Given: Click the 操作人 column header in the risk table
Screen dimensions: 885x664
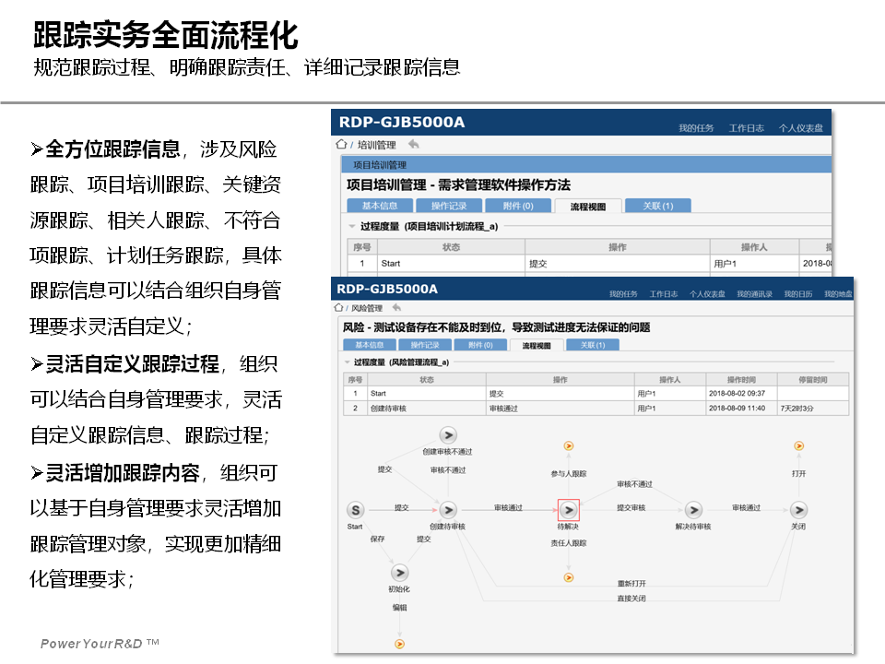Looking at the screenshot, I should [670, 379].
